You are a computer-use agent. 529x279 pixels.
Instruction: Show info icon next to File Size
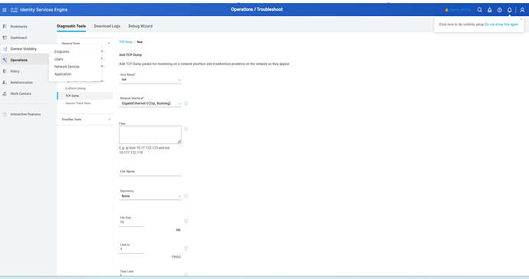coord(186,222)
